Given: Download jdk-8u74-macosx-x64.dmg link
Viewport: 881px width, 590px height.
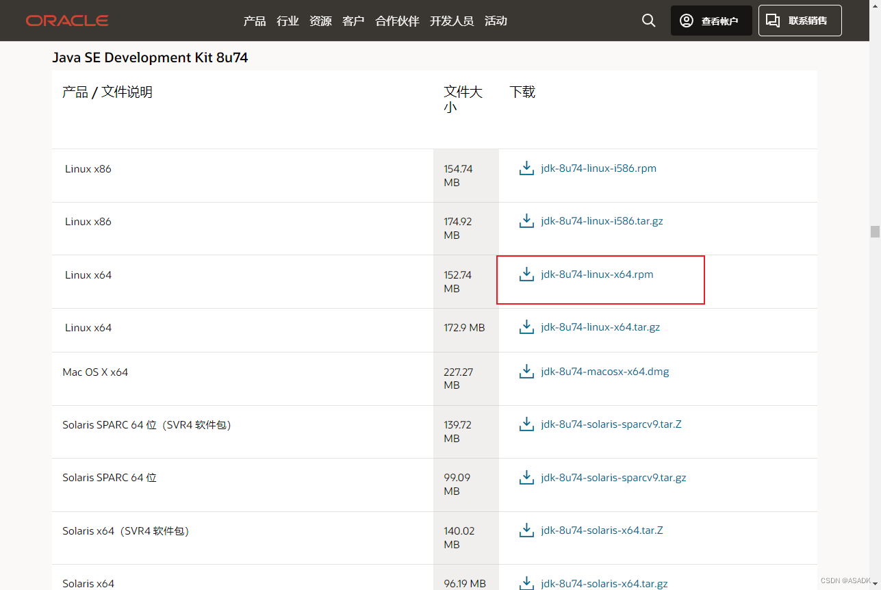Looking at the screenshot, I should pos(605,372).
